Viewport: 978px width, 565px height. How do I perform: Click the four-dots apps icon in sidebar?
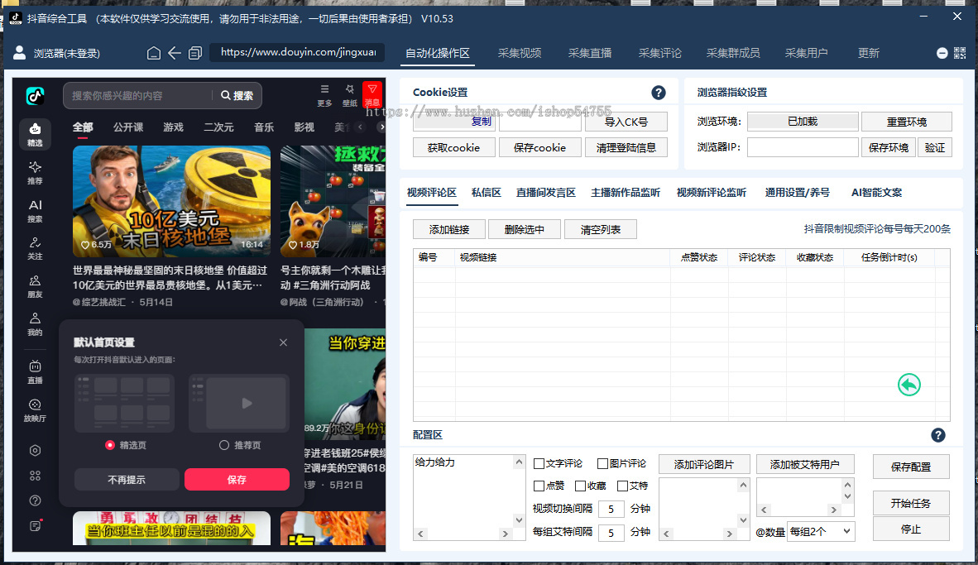[35, 475]
